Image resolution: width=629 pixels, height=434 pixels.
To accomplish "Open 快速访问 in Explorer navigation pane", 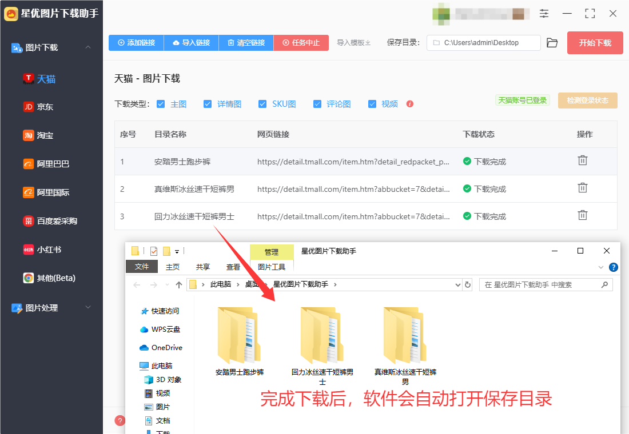I will (x=160, y=311).
